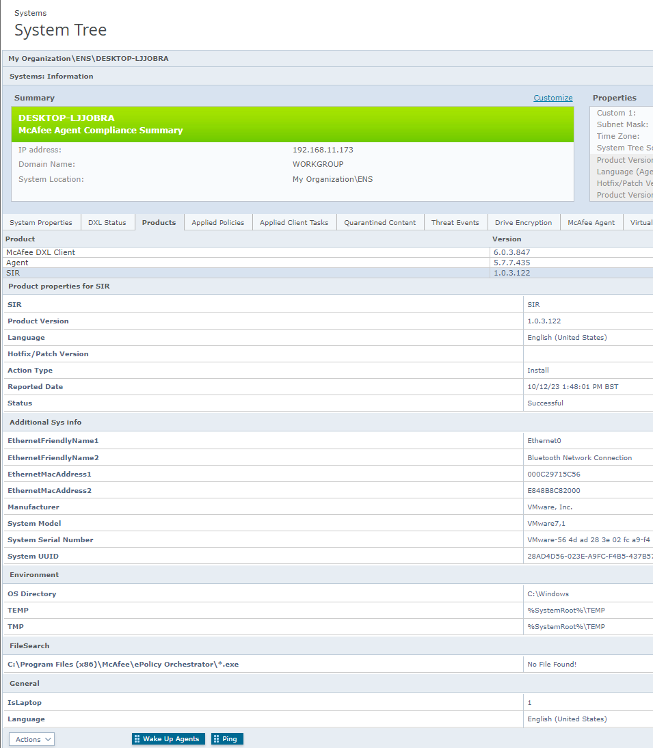Click the Version column header
The image size is (653, 748).
tap(507, 239)
